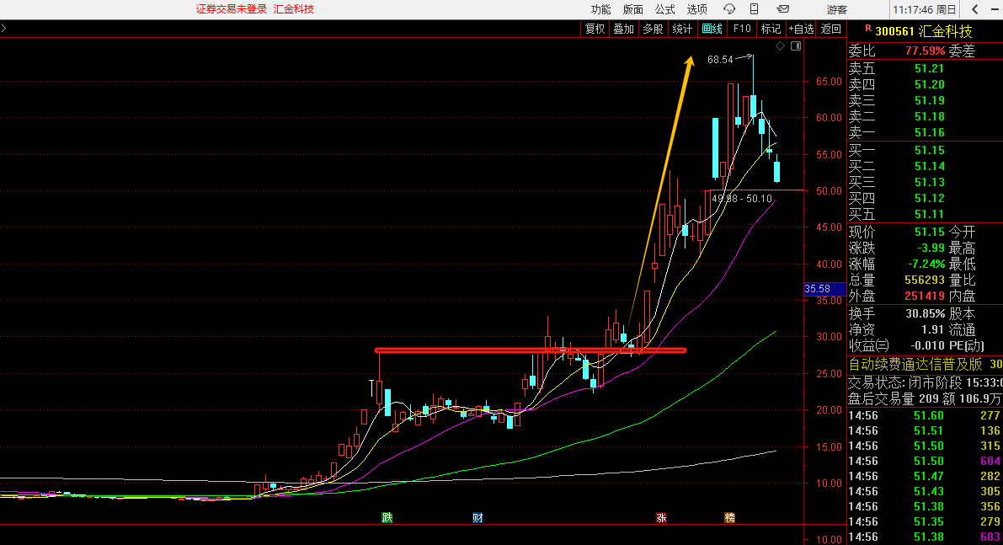This screenshot has width=1003, height=545.
Task: Click the 统计 statistics button
Action: point(682,29)
